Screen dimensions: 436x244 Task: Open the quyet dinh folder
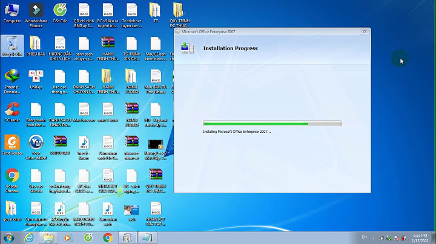[12, 211]
